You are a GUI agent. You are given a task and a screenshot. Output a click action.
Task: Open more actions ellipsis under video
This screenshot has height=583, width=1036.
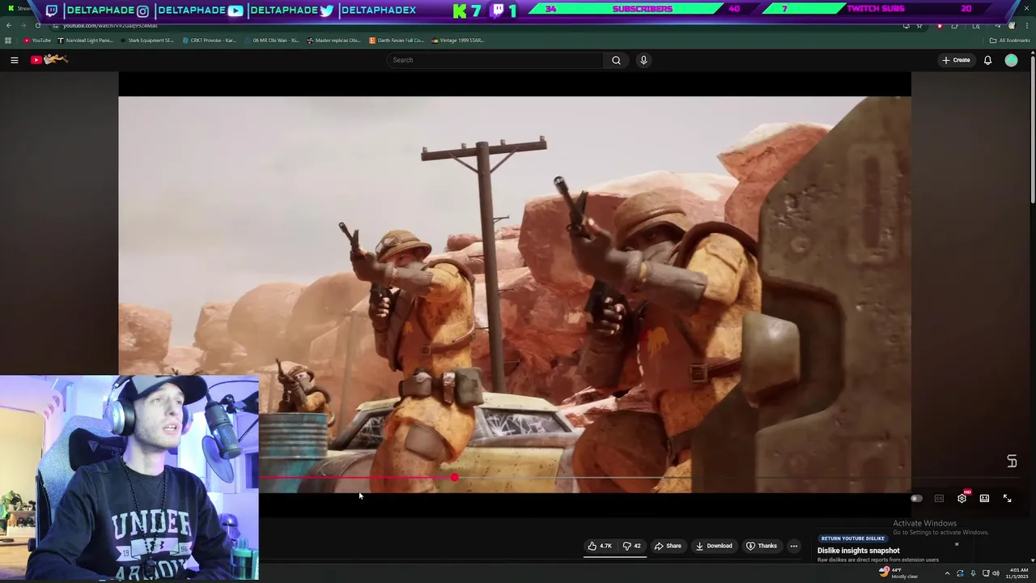click(793, 546)
